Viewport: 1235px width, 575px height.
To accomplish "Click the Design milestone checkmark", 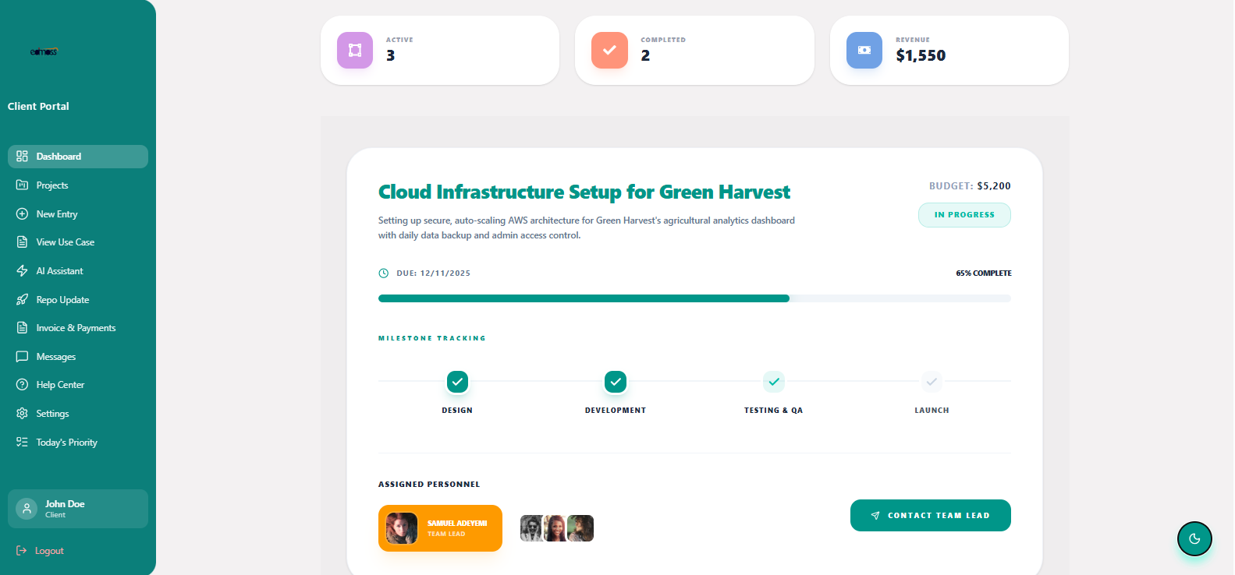I will 457,382.
